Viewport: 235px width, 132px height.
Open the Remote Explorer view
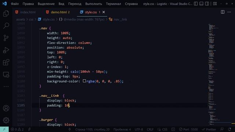(6, 74)
